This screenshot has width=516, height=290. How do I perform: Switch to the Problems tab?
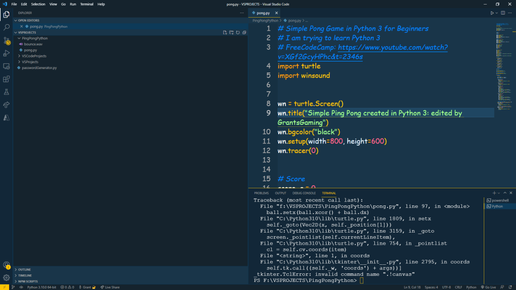[261, 193]
